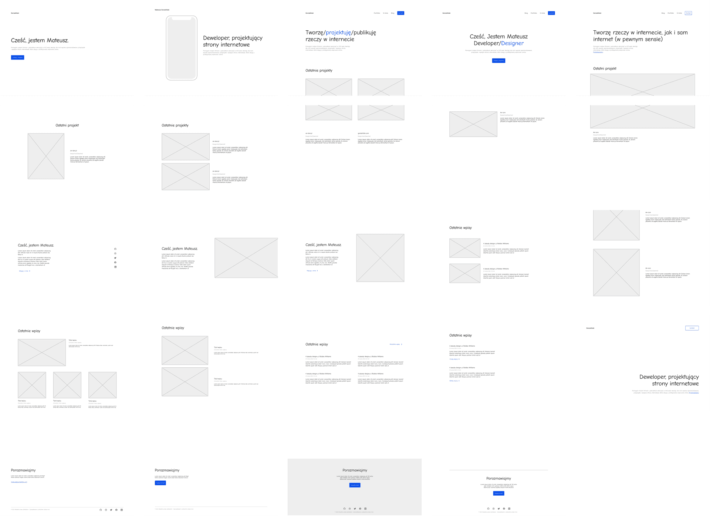Click GitHub icon beside first 'Cześć, jestem Mateusz' section
Screen dimensions: 710x516
115,249
